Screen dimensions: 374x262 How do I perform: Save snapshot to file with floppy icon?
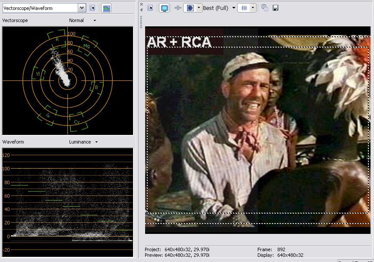coord(276,8)
